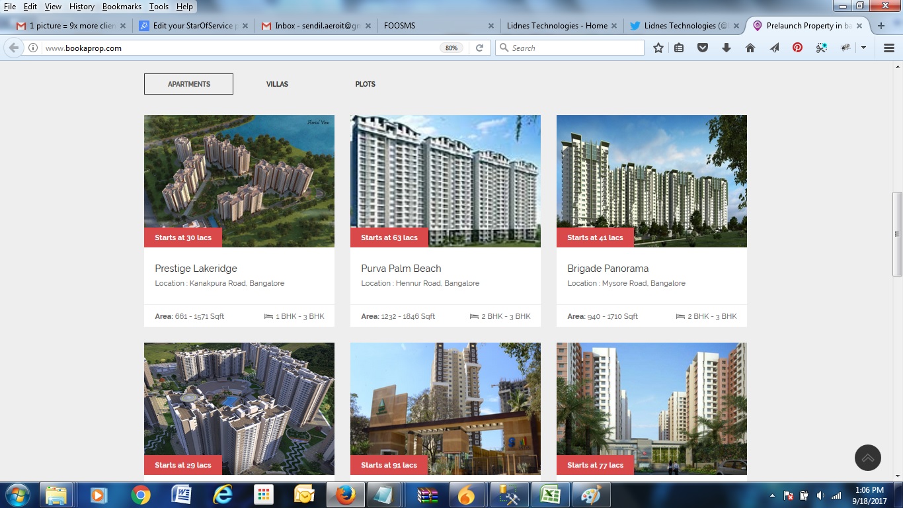Open the History menu
903x508 pixels.
click(82, 7)
